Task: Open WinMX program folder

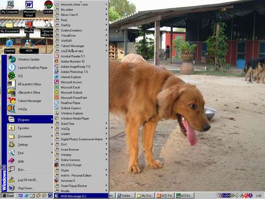Action: pyautogui.click(x=81, y=134)
